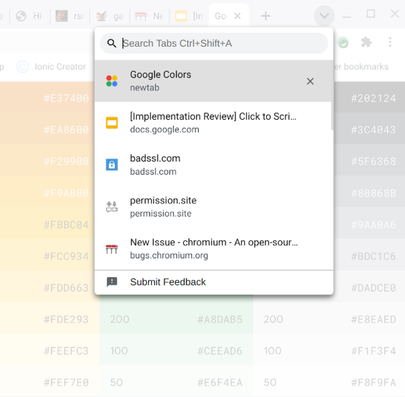The height and width of the screenshot is (397, 405).
Task: Switch to the Hi tab in tab strip
Action: pos(31,16)
